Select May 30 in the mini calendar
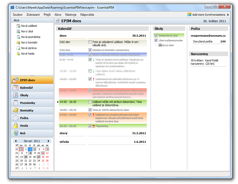Screen dimensions: 238x184 [21, 149]
